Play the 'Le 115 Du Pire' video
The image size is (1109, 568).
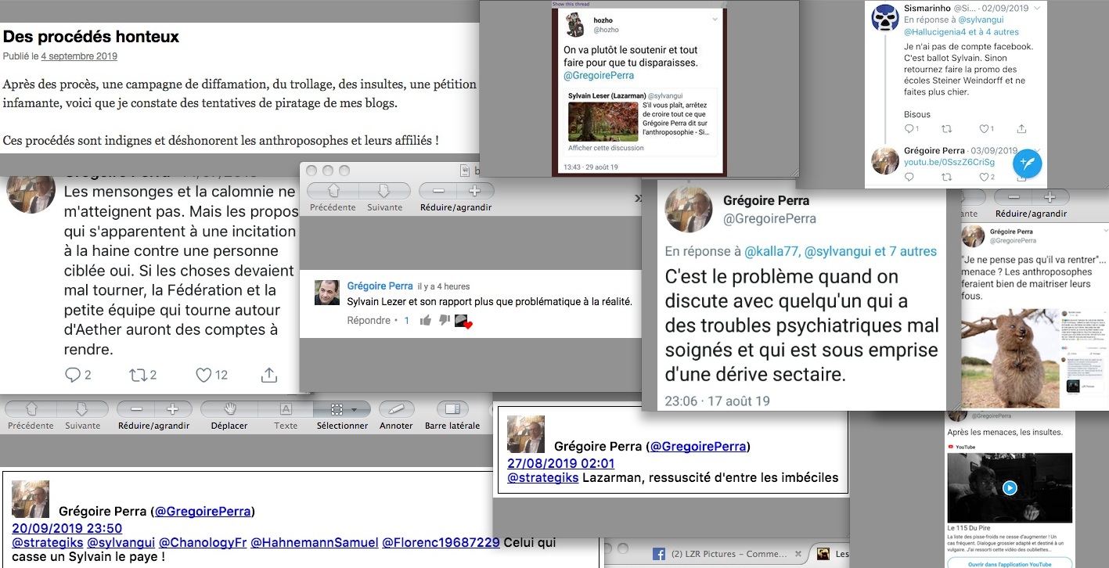1010,487
